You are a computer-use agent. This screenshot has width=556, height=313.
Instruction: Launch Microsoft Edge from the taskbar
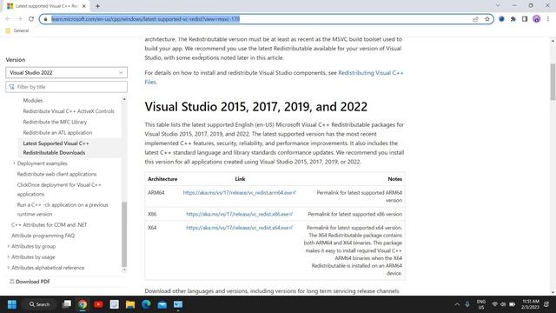(146, 304)
